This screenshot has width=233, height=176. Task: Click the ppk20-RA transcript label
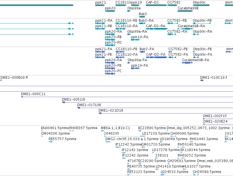[113, 32]
